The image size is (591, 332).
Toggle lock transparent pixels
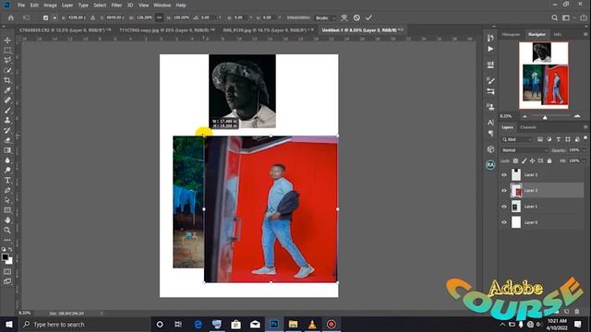coord(515,160)
